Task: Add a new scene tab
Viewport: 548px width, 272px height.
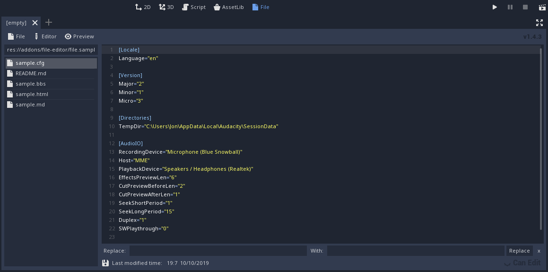Action: [49, 22]
